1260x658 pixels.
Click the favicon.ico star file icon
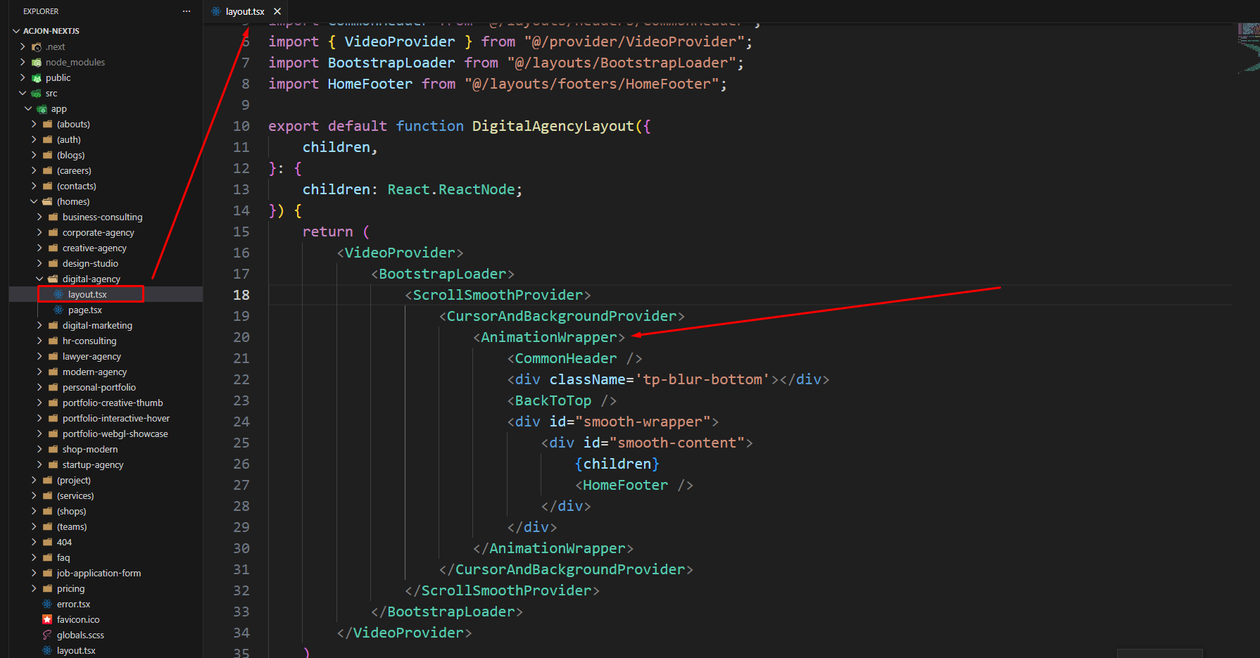click(47, 619)
